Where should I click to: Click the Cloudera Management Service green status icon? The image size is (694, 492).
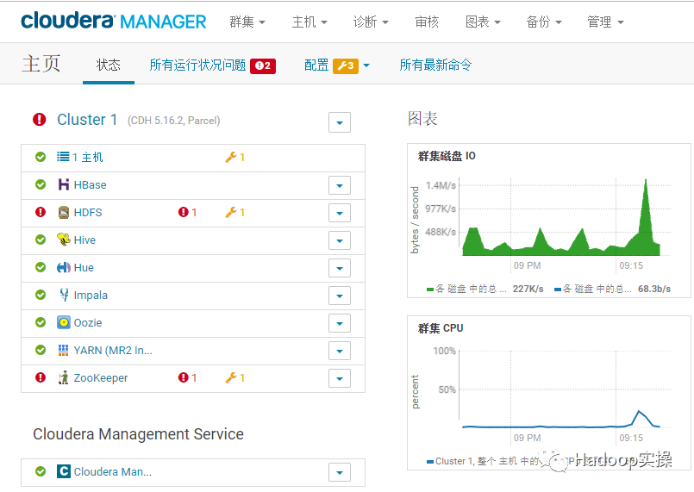click(x=41, y=471)
